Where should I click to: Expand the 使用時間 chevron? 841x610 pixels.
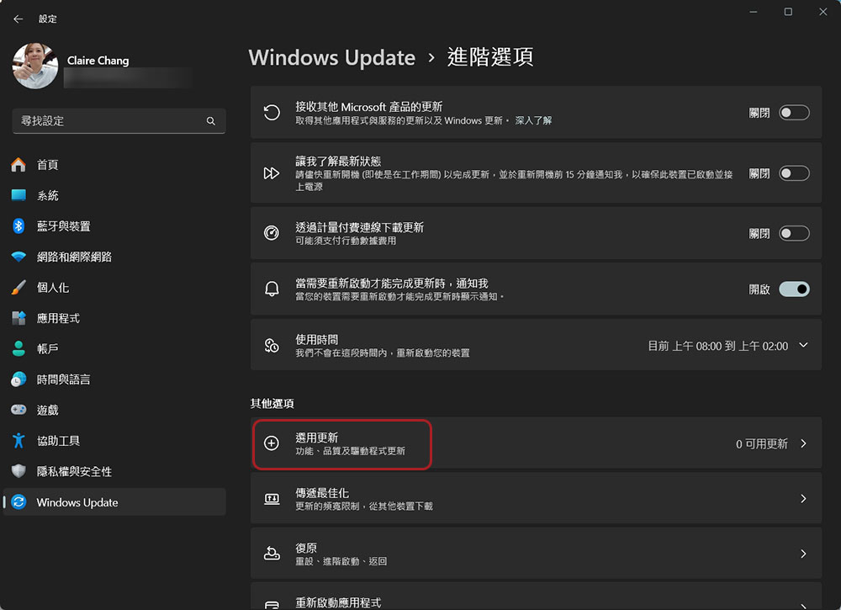pyautogui.click(x=803, y=345)
